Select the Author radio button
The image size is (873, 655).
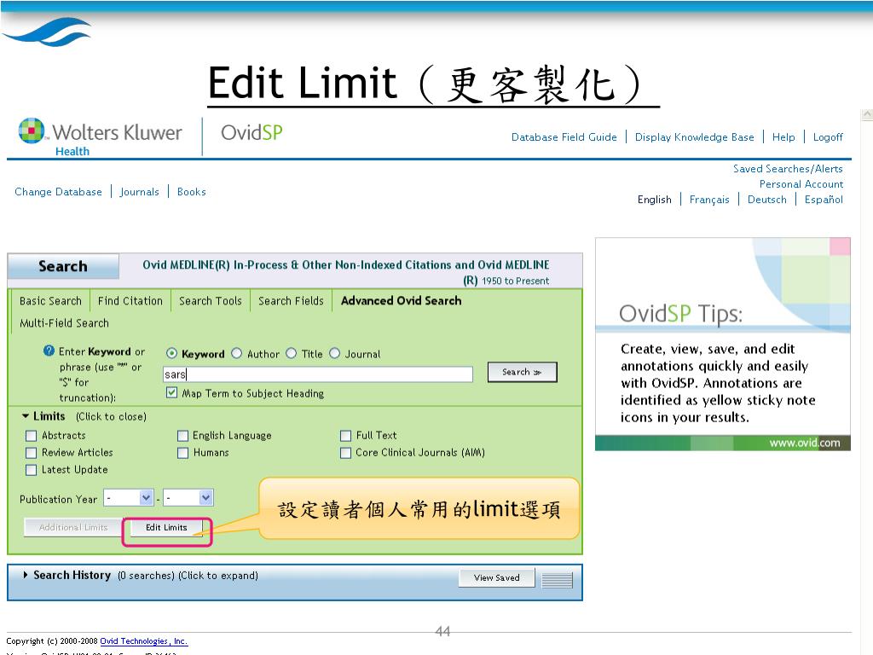tap(237, 353)
